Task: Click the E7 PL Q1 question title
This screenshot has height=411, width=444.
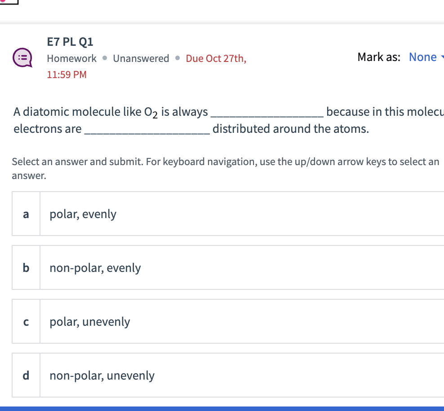Action: (x=70, y=41)
